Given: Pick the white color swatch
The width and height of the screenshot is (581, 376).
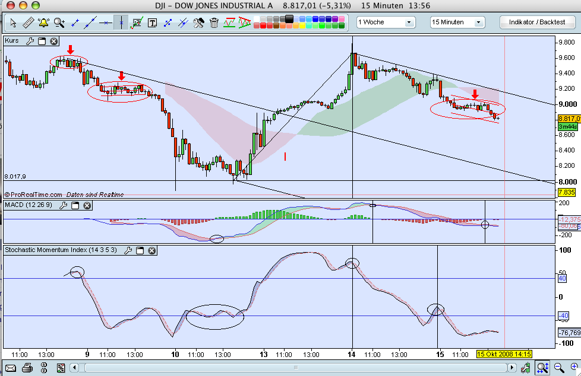Looking at the screenshot, I should pyautogui.click(x=257, y=19).
